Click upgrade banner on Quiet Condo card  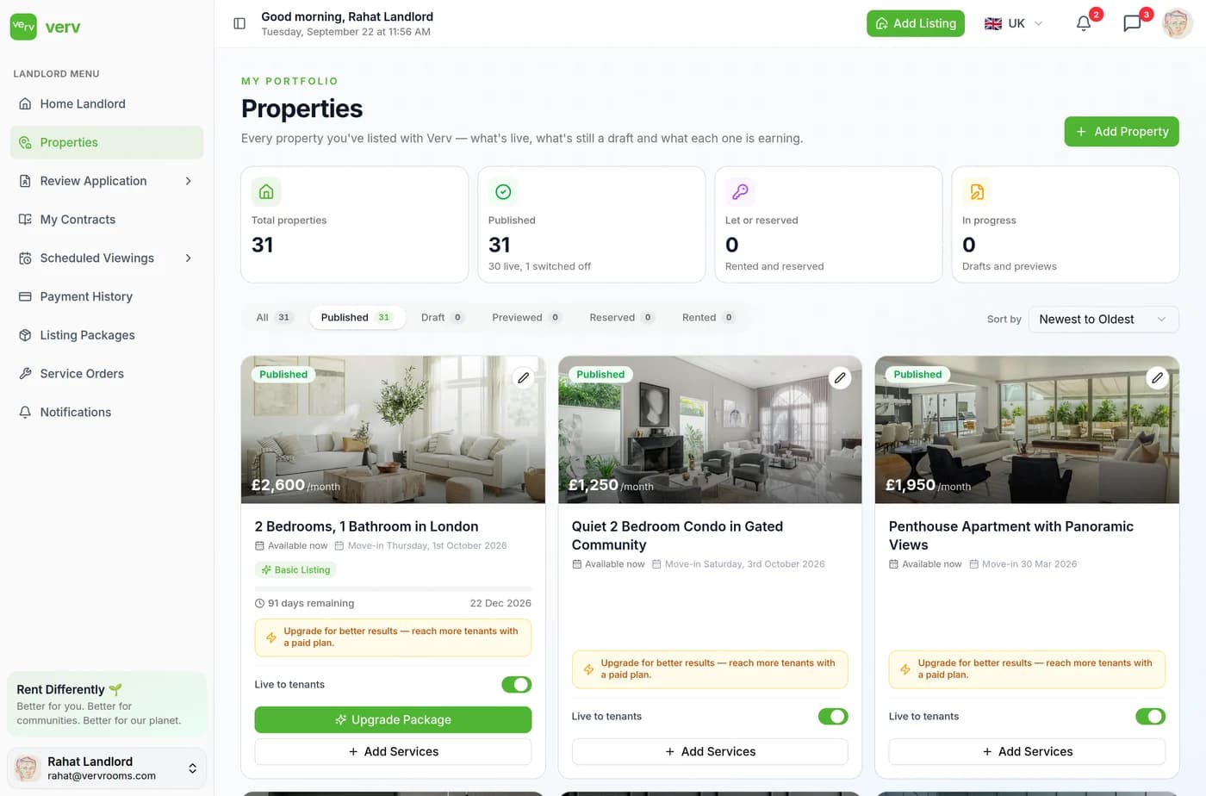pos(710,669)
